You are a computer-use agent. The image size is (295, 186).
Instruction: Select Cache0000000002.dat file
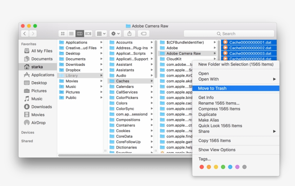click(x=249, y=48)
